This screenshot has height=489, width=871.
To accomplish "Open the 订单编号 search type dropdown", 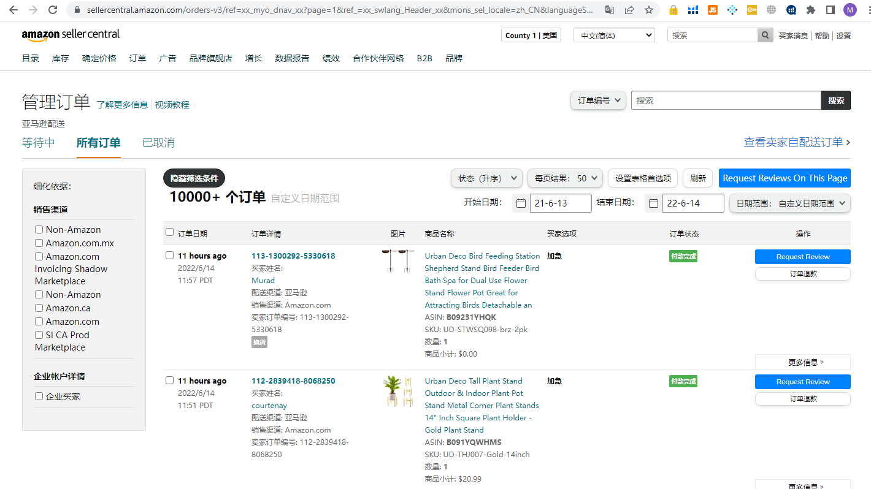I will [x=599, y=100].
